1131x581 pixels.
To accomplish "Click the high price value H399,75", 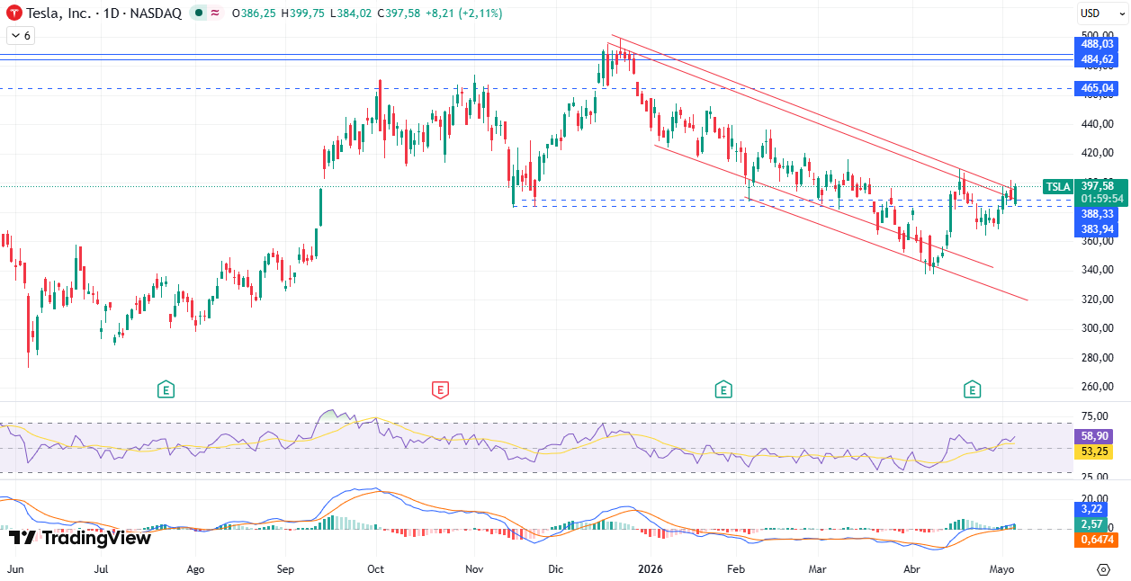I will coord(302,13).
